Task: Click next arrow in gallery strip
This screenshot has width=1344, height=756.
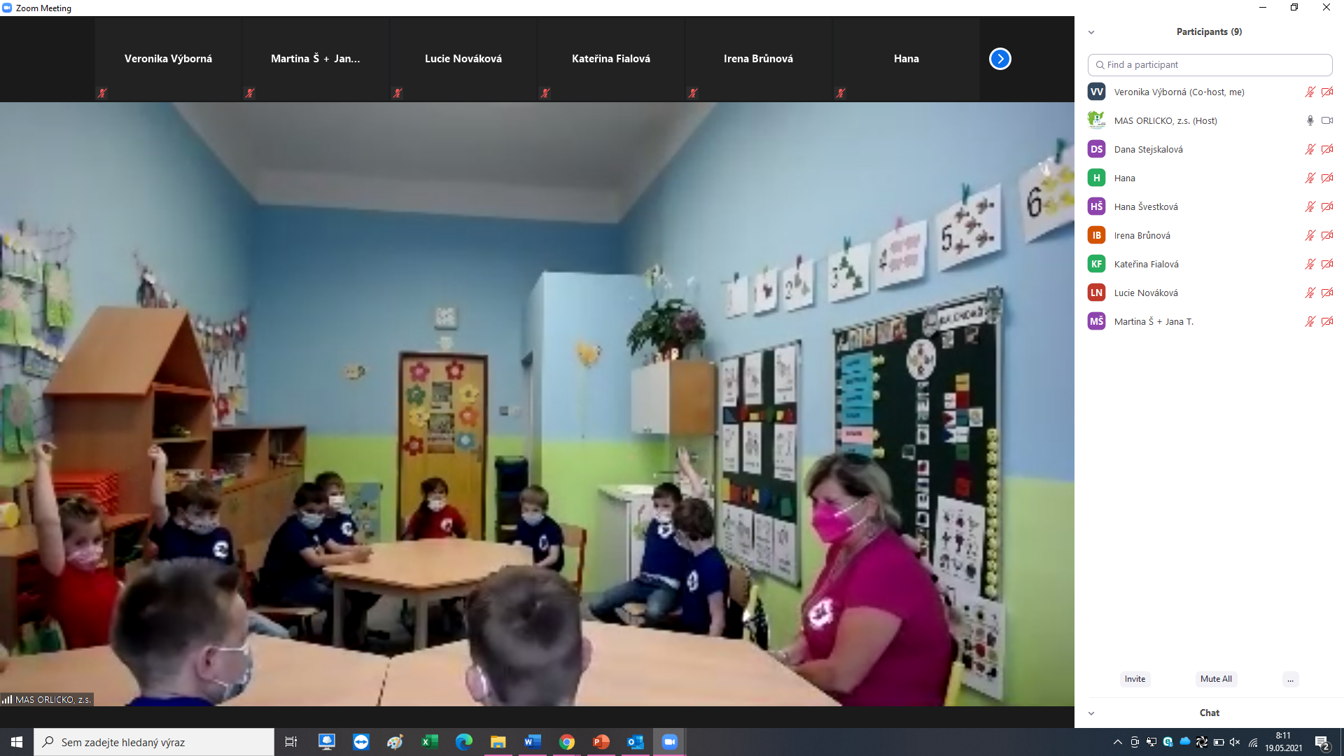Action: point(1000,59)
